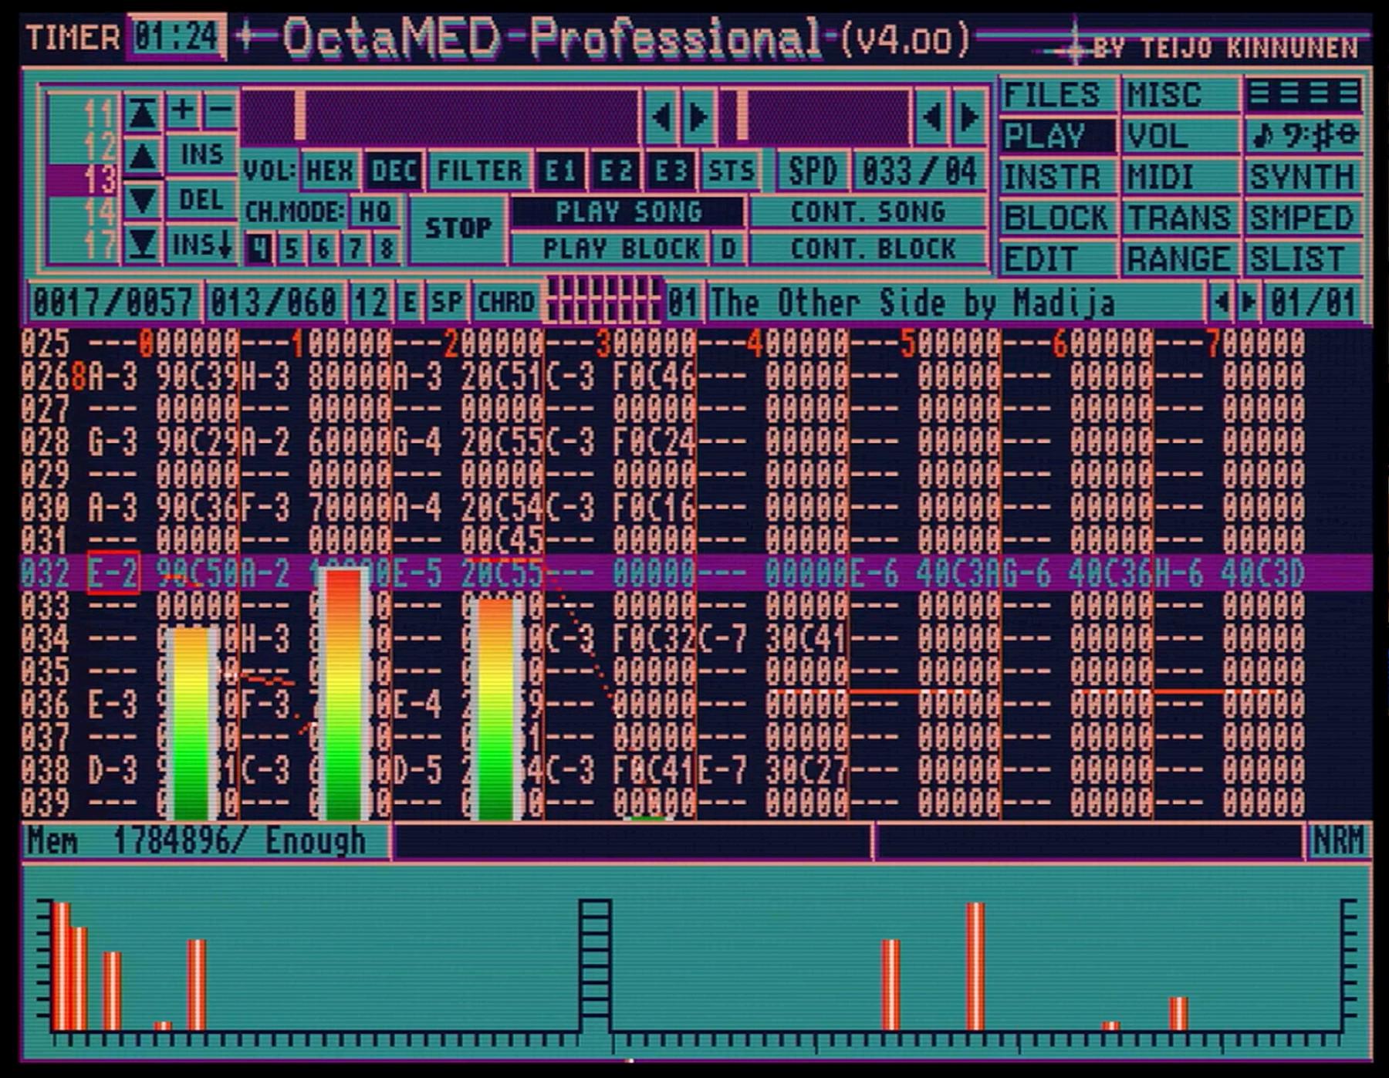
Task: Toggle the E2 button
Action: pyautogui.click(x=615, y=171)
